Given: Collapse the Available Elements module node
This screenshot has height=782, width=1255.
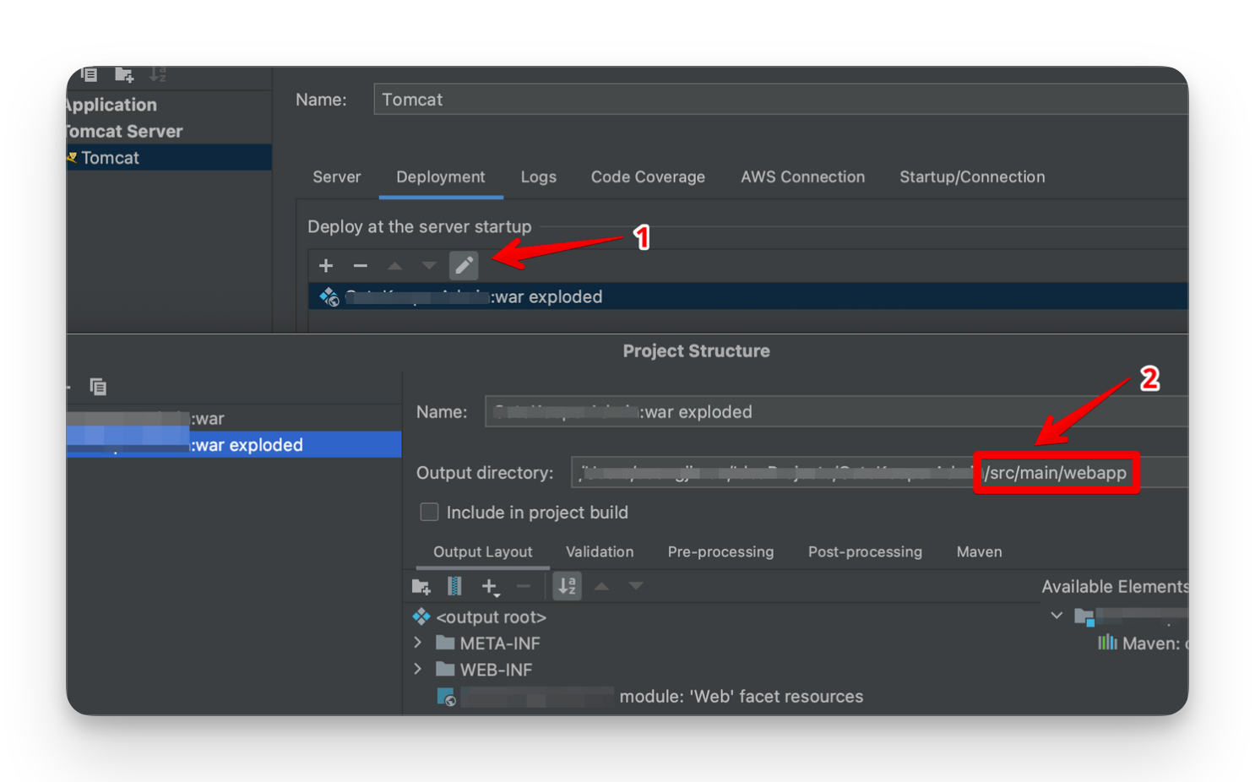Looking at the screenshot, I should [x=1057, y=616].
